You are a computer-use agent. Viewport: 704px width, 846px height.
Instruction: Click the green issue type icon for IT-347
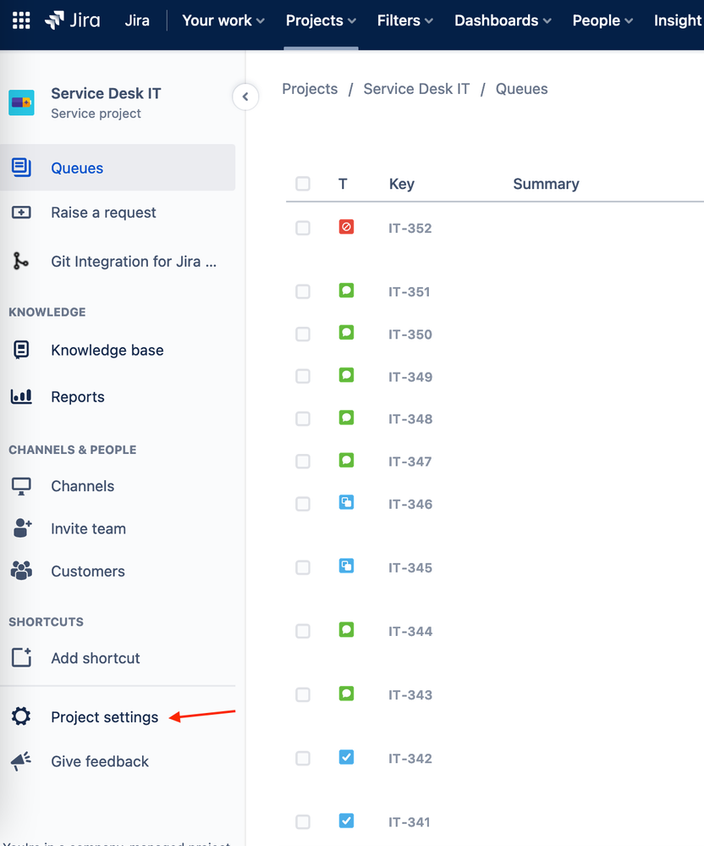click(346, 460)
